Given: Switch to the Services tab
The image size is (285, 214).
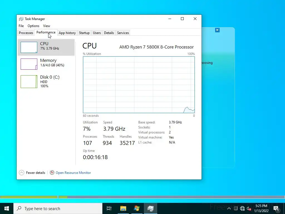Looking at the screenshot, I should [x=123, y=33].
